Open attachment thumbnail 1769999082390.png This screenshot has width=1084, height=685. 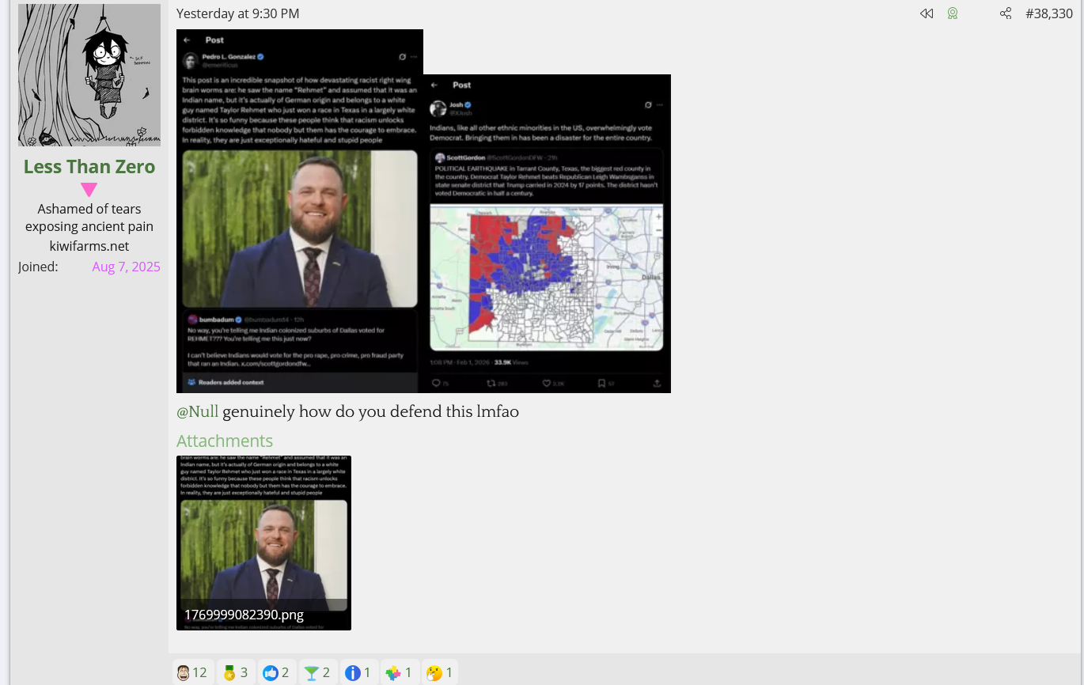pyautogui.click(x=263, y=543)
